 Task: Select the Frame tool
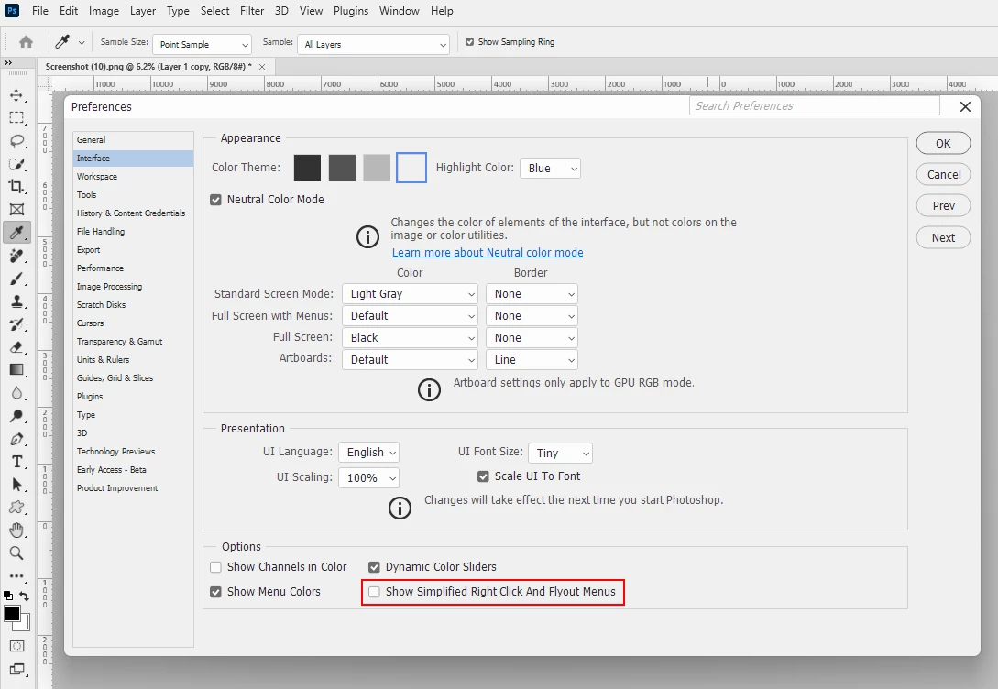tap(16, 209)
